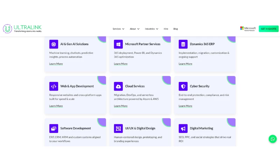This screenshot has width=280, height=168.
Task: Click the Microsoft Partner Services Windows icon
Action: (x=118, y=44)
